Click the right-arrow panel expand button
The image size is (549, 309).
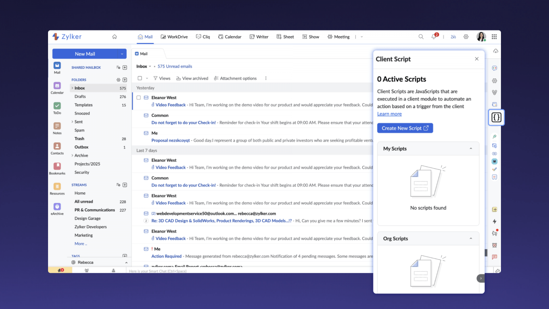pos(481,278)
